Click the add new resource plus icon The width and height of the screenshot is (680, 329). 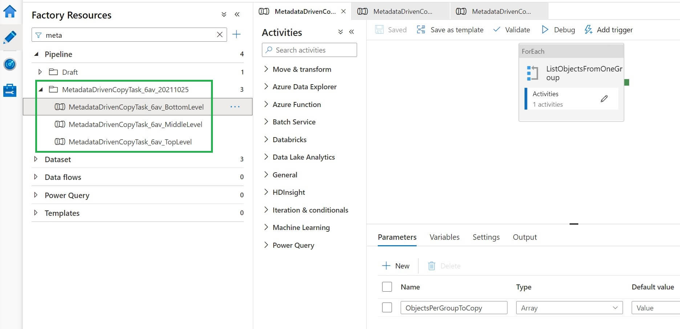pos(236,34)
